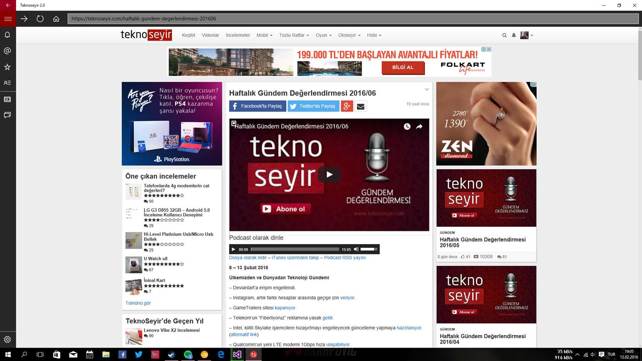Share the article by email envelope icon

point(361,106)
